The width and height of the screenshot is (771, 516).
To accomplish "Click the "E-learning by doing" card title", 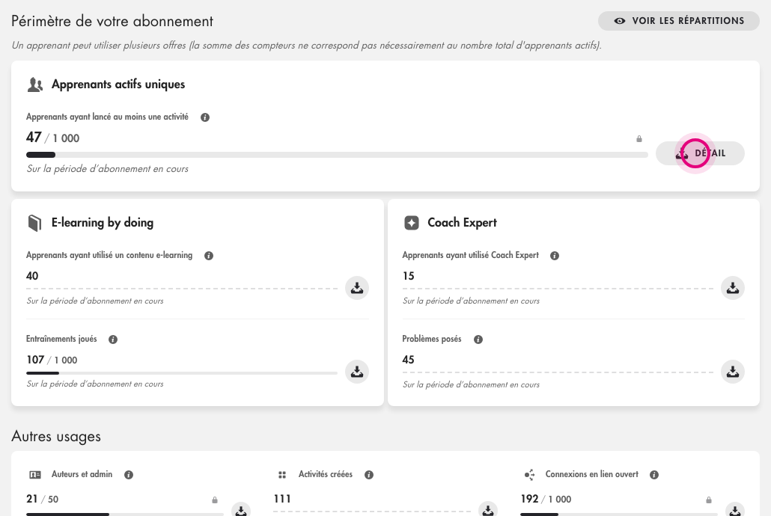I will coord(103,223).
